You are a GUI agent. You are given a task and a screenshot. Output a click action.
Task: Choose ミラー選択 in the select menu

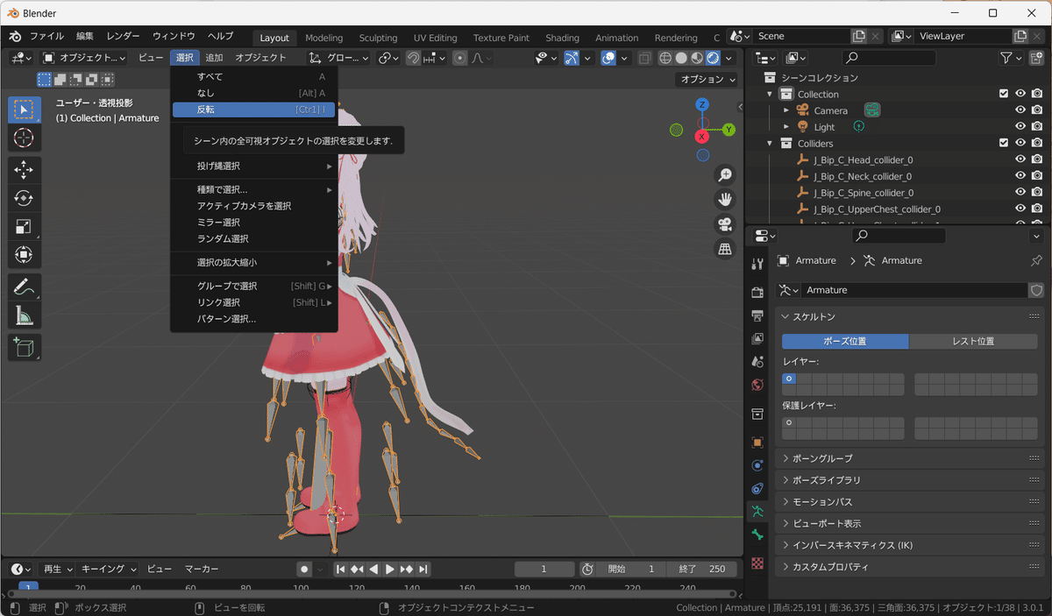click(253, 223)
